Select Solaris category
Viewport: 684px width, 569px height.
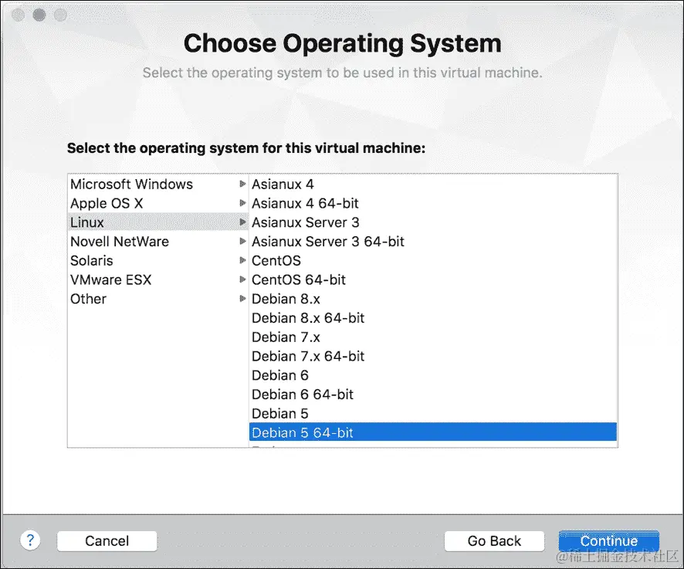[158, 260]
